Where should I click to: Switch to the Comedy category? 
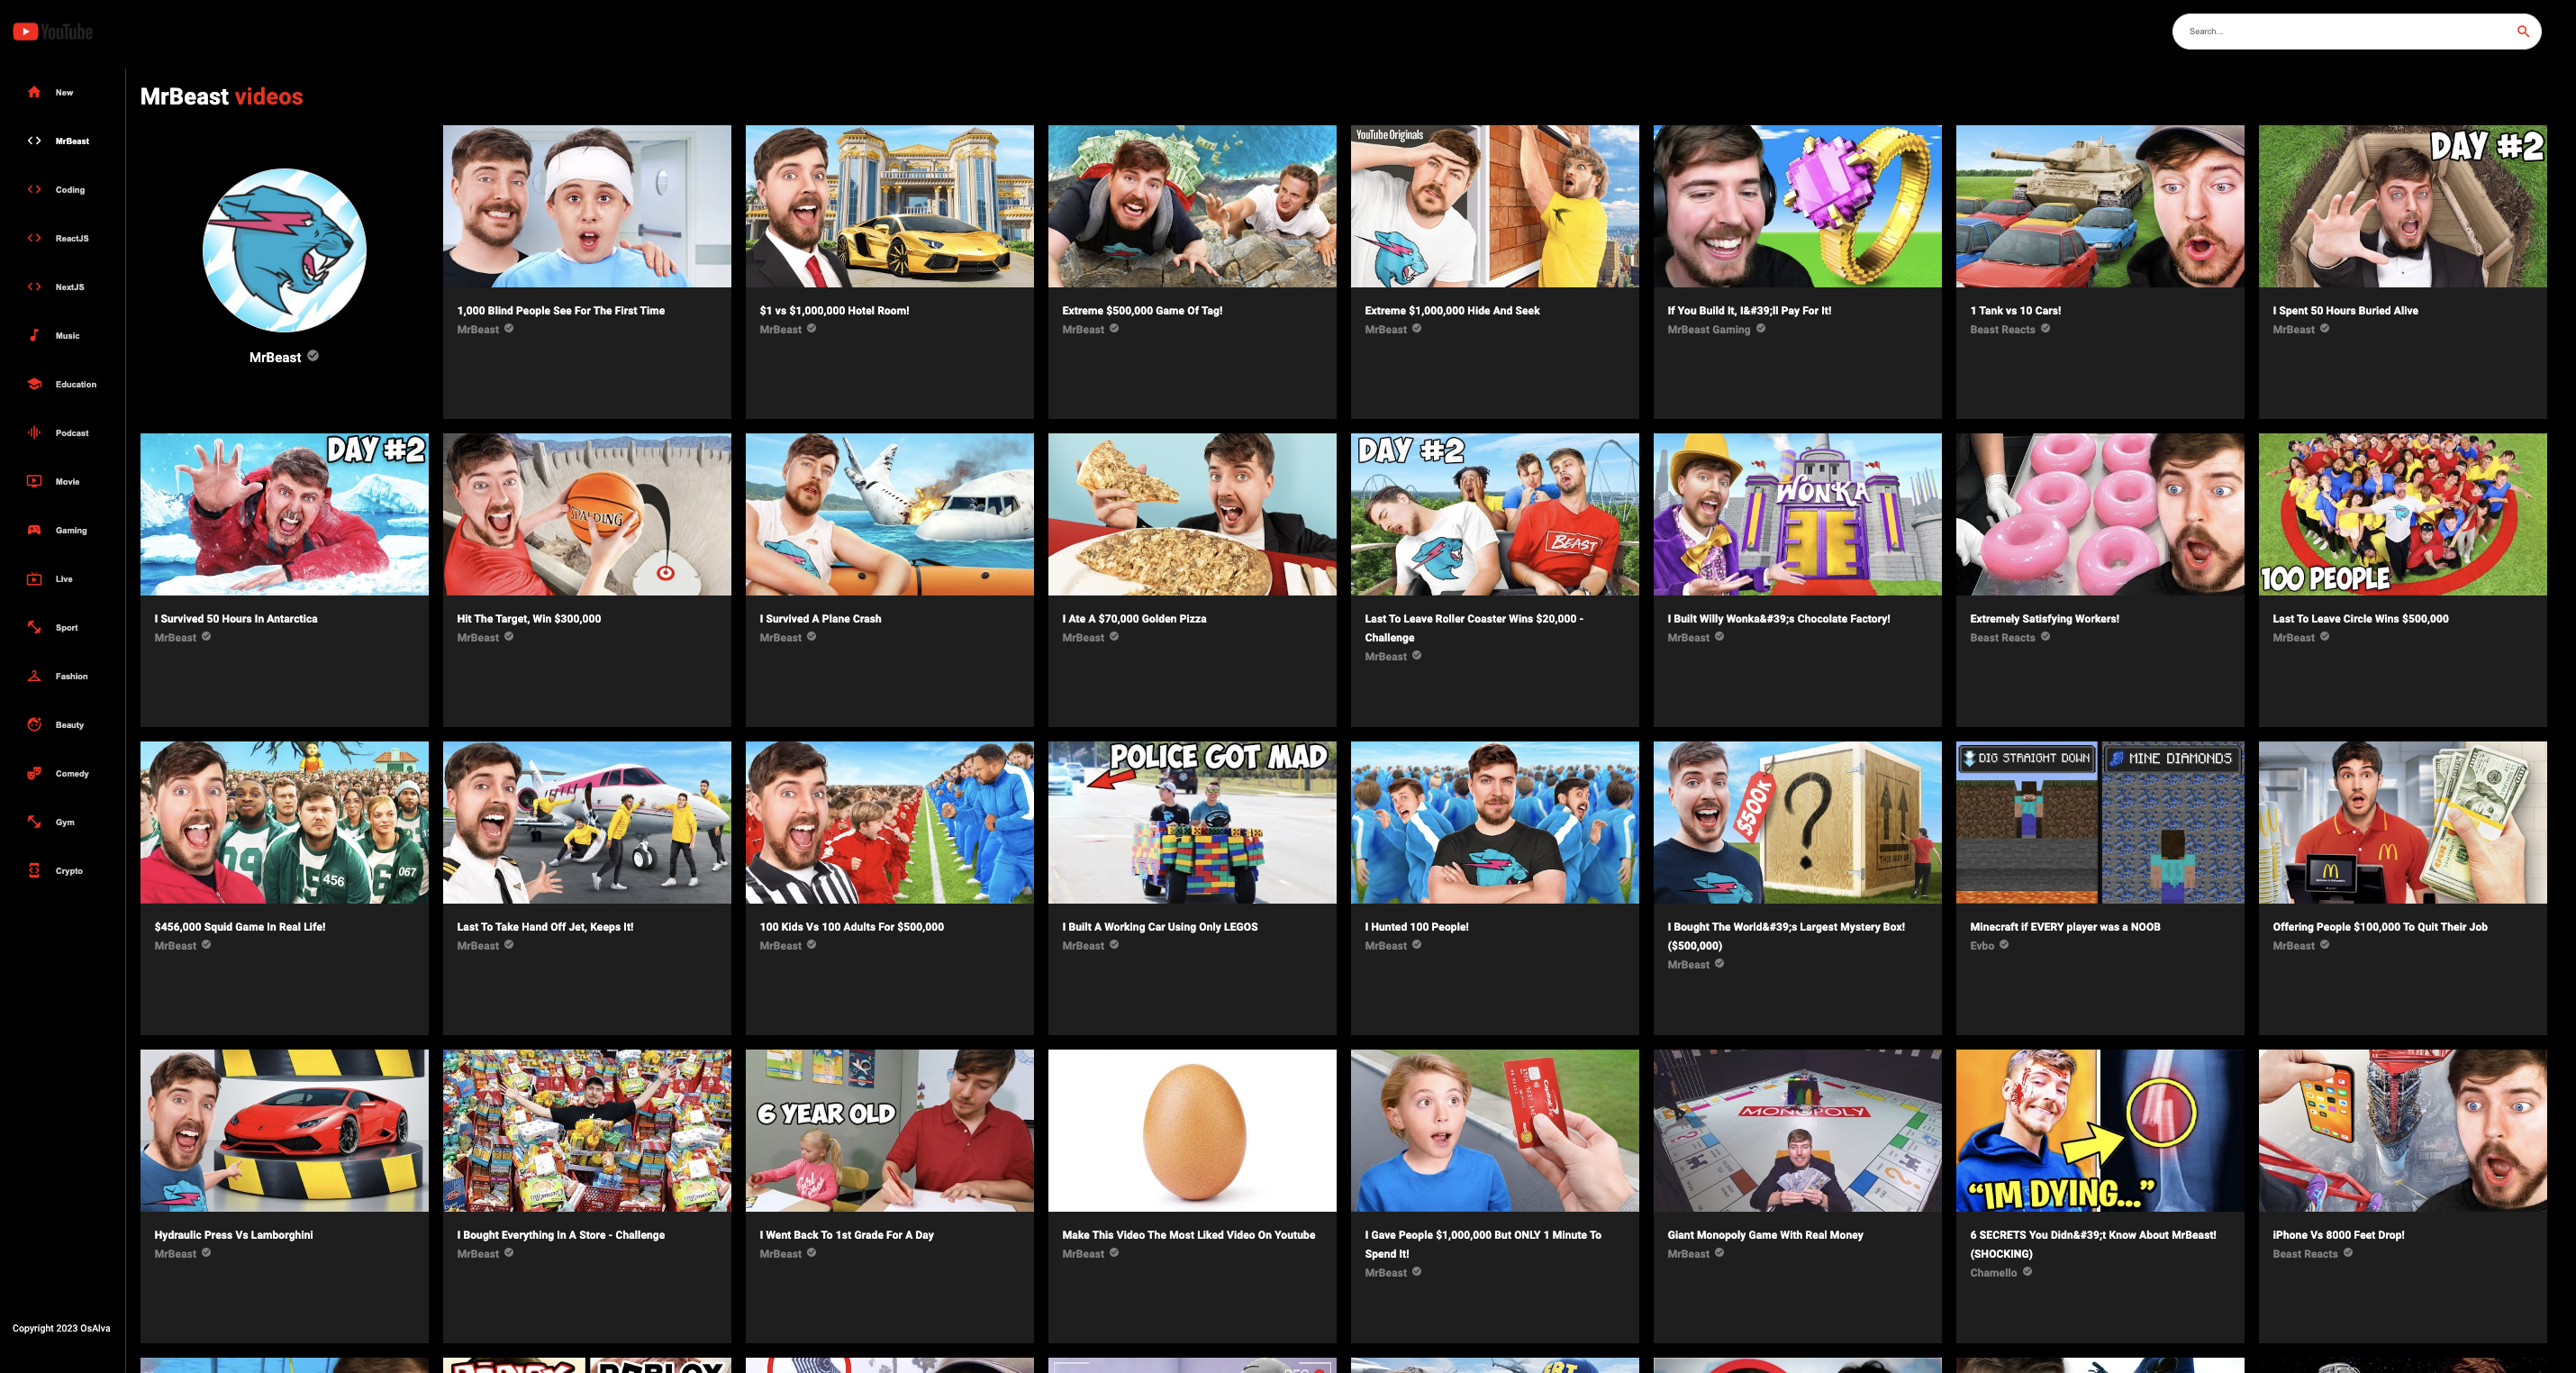(72, 773)
